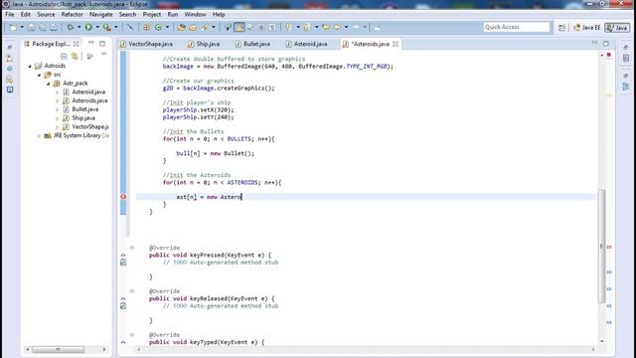Viewport: 636px width, 358px height.
Task: Open dropdown next to New Java Class icon
Action: click(167, 27)
